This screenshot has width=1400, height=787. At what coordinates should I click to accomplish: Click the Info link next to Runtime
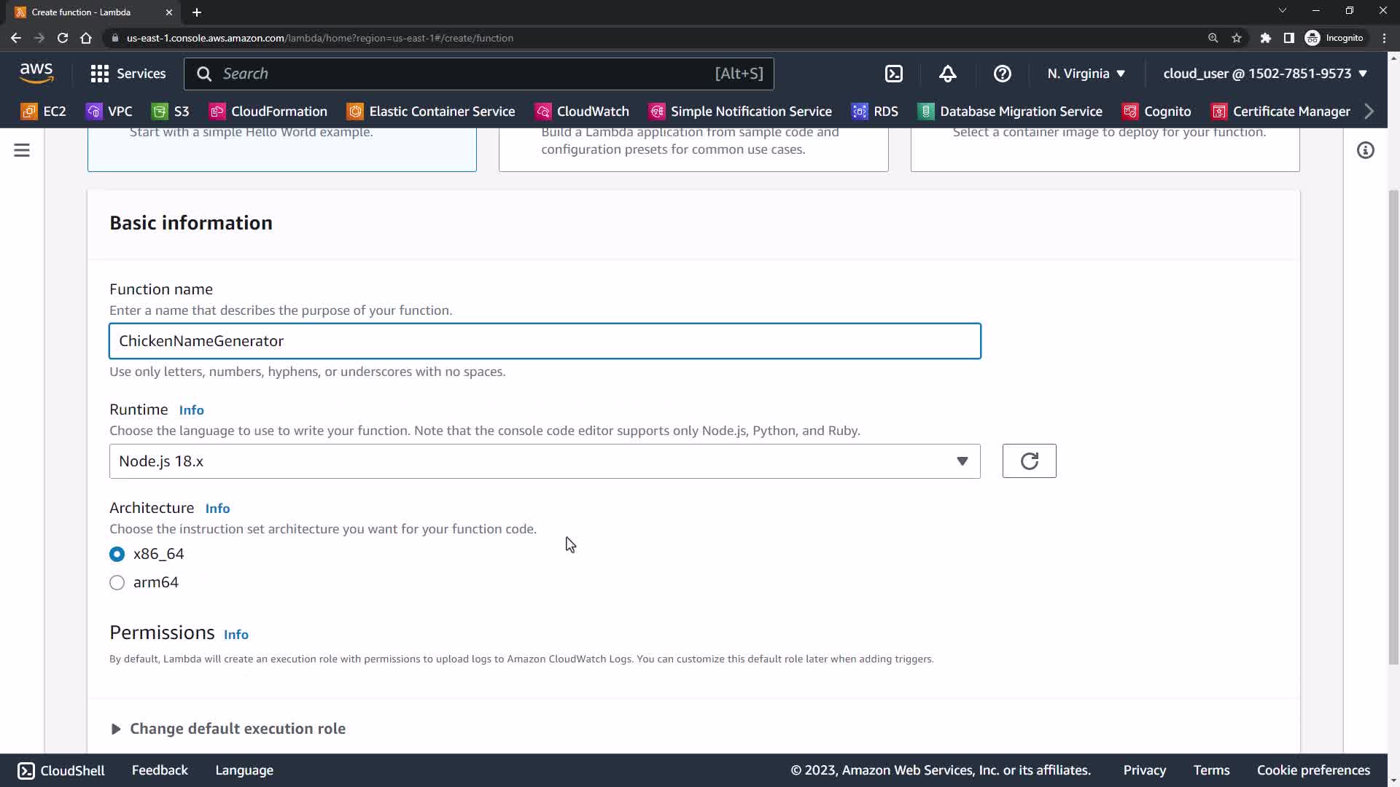[191, 410]
